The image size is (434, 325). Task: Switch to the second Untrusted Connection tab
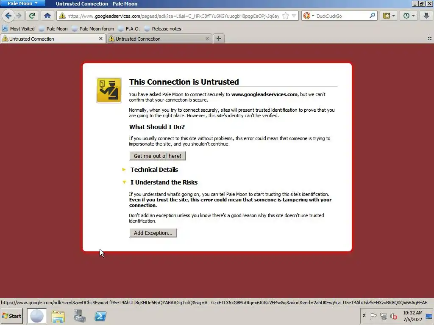click(x=159, y=39)
